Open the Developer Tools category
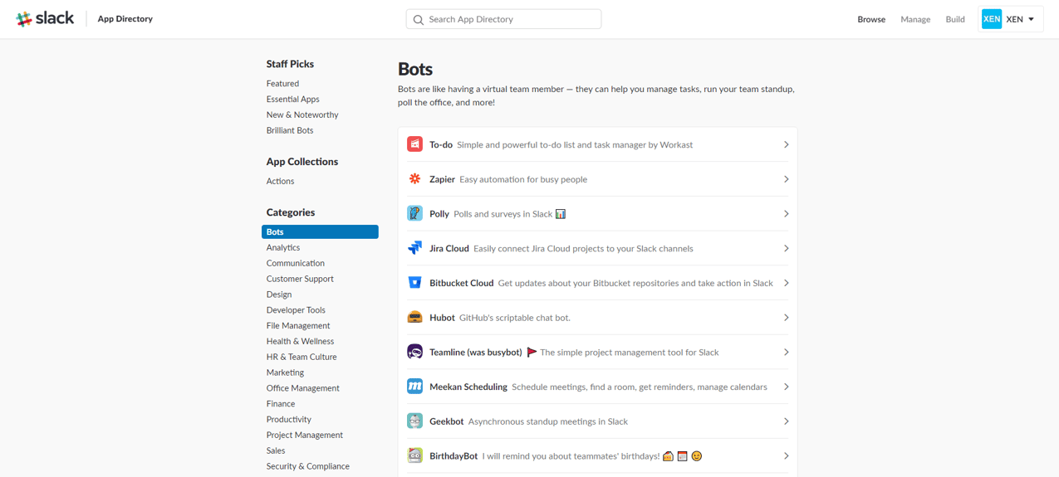This screenshot has width=1059, height=477. point(296,310)
